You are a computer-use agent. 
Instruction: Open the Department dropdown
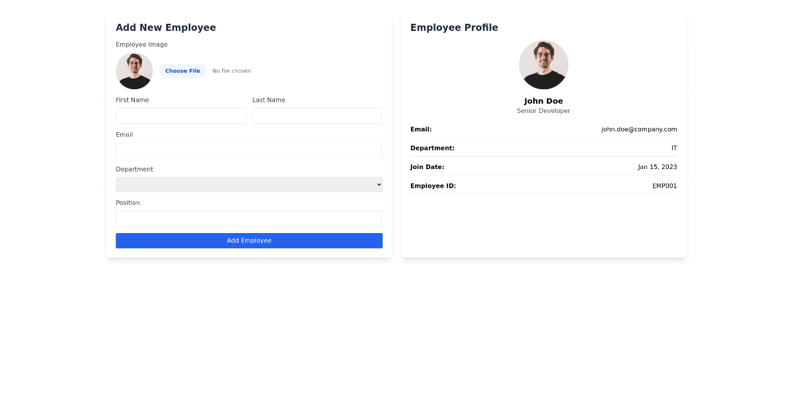[x=249, y=184]
